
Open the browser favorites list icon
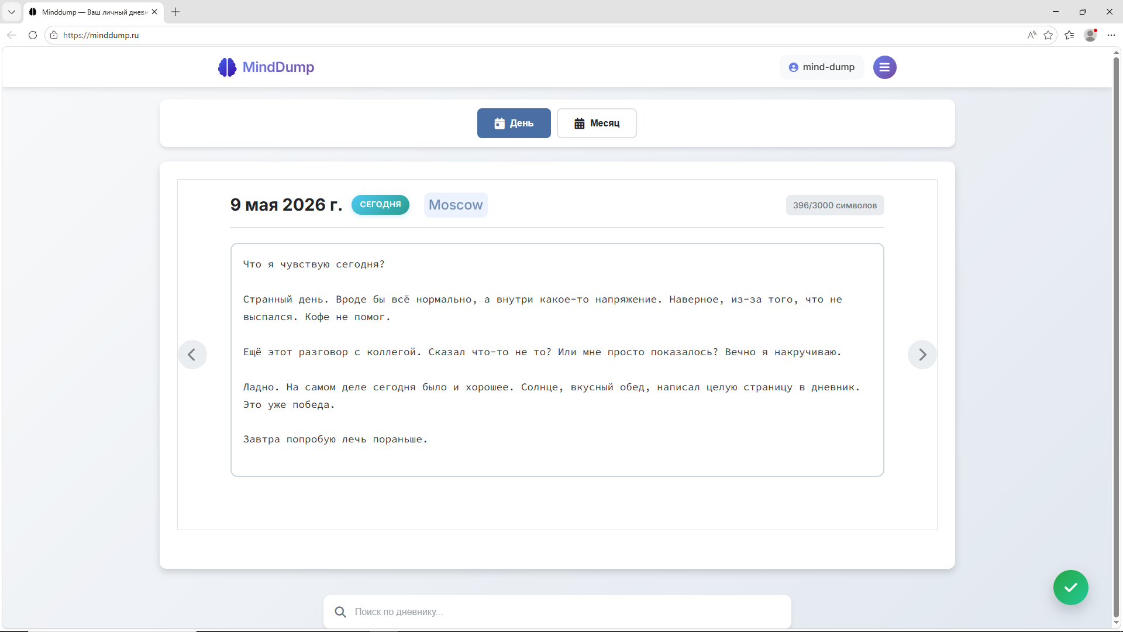tap(1069, 35)
